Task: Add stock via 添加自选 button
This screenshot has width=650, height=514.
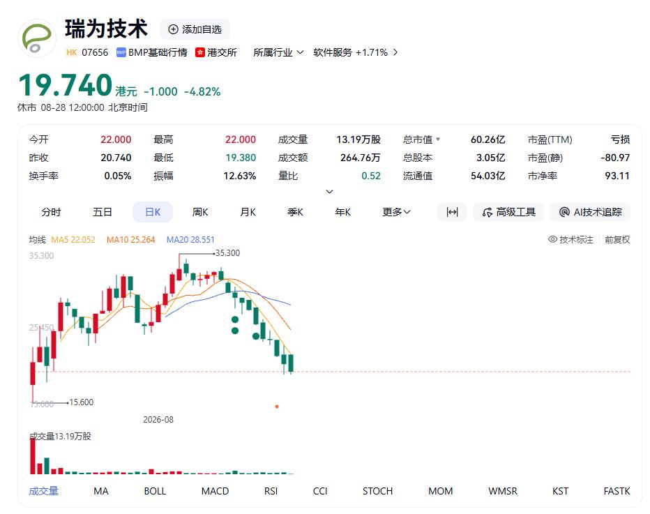Action: pos(195,29)
